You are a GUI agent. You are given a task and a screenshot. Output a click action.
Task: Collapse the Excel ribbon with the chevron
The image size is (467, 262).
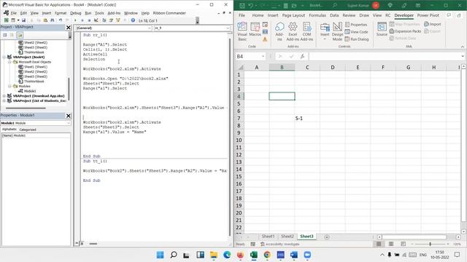tap(463, 47)
